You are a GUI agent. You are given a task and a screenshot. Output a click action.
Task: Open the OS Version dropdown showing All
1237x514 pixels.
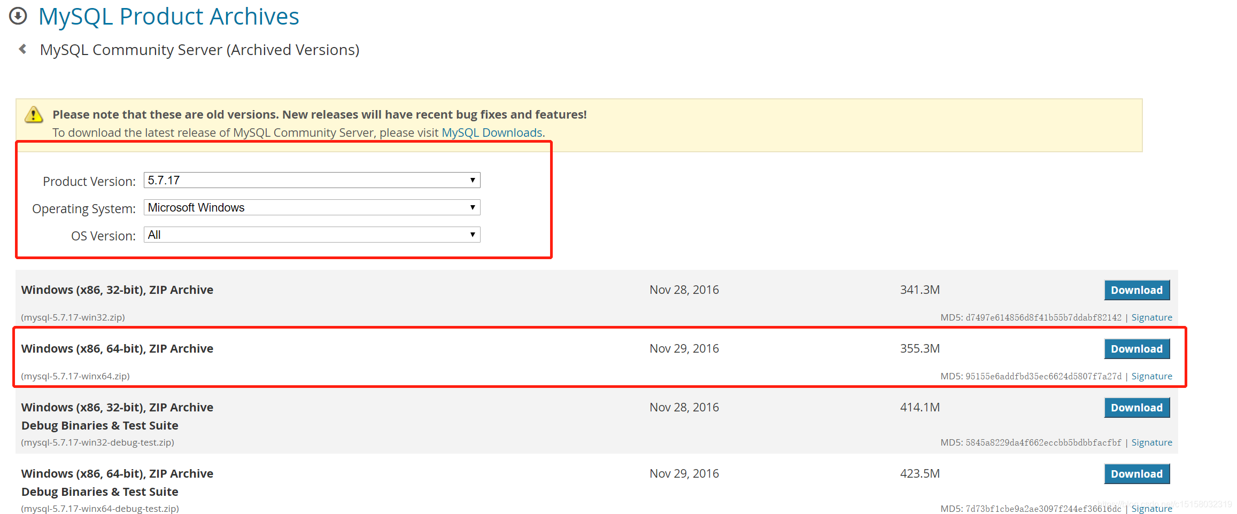click(x=312, y=235)
